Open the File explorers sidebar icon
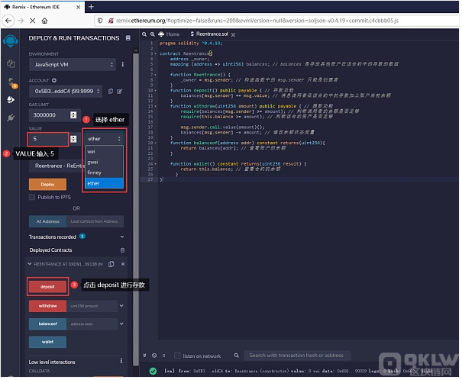This screenshot has height=380, width=462. [x=11, y=63]
